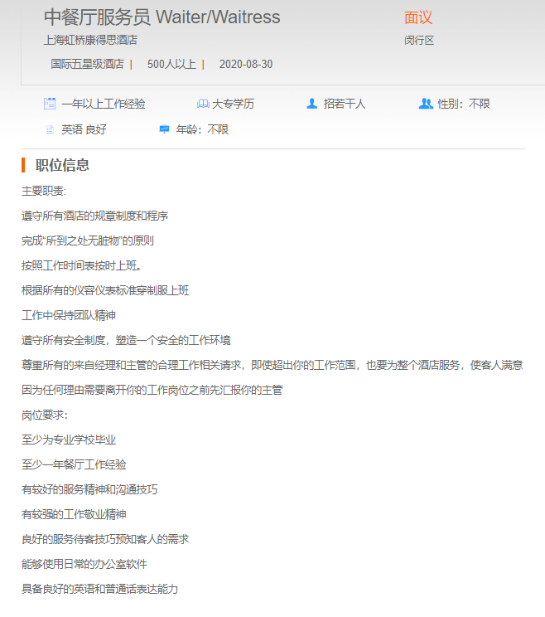This screenshot has height=617, width=545.
Task: Click the 岗位要求 subheading
Action: tap(45, 415)
